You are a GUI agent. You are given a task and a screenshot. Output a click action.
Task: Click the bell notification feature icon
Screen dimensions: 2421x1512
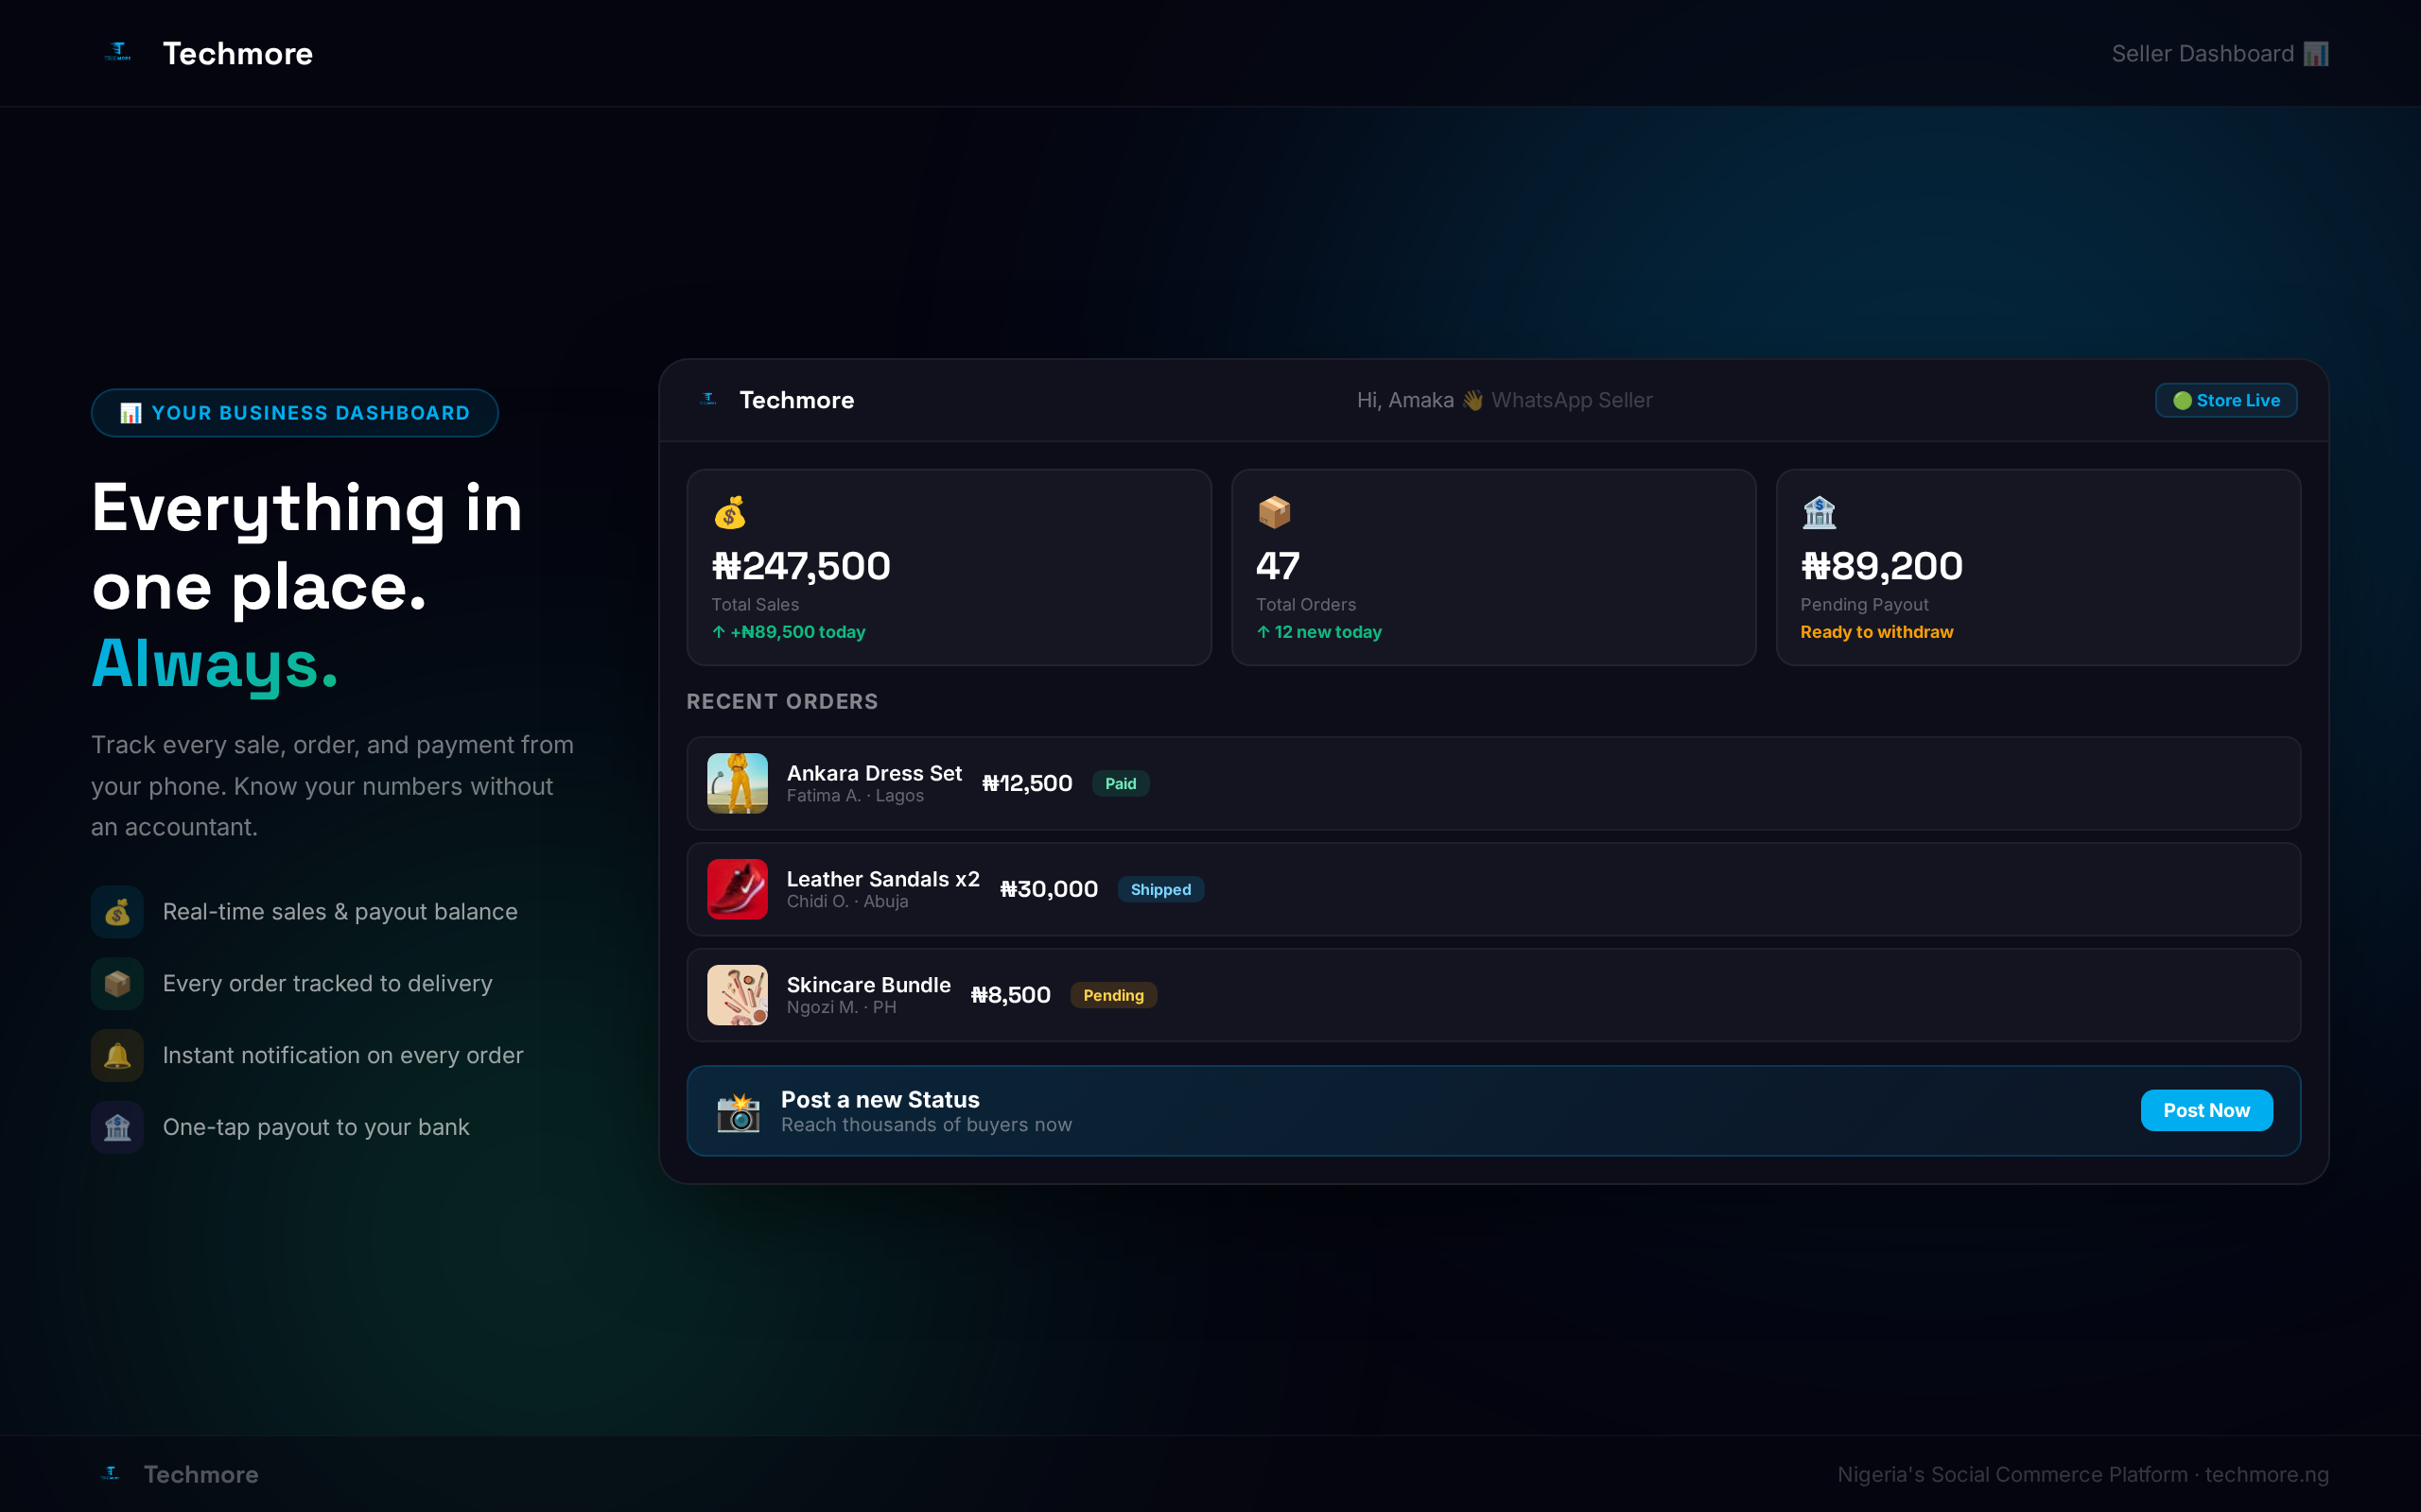117,1055
